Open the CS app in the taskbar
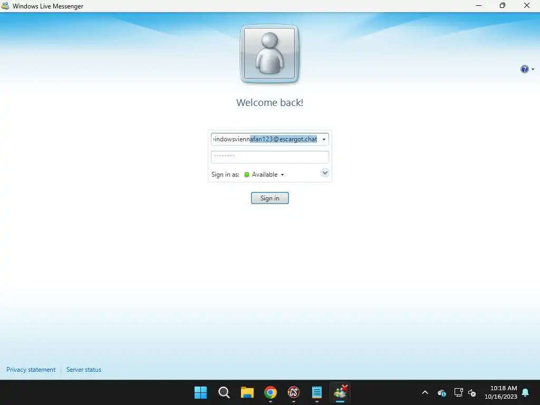Viewport: 540px width, 405px height. (x=293, y=392)
